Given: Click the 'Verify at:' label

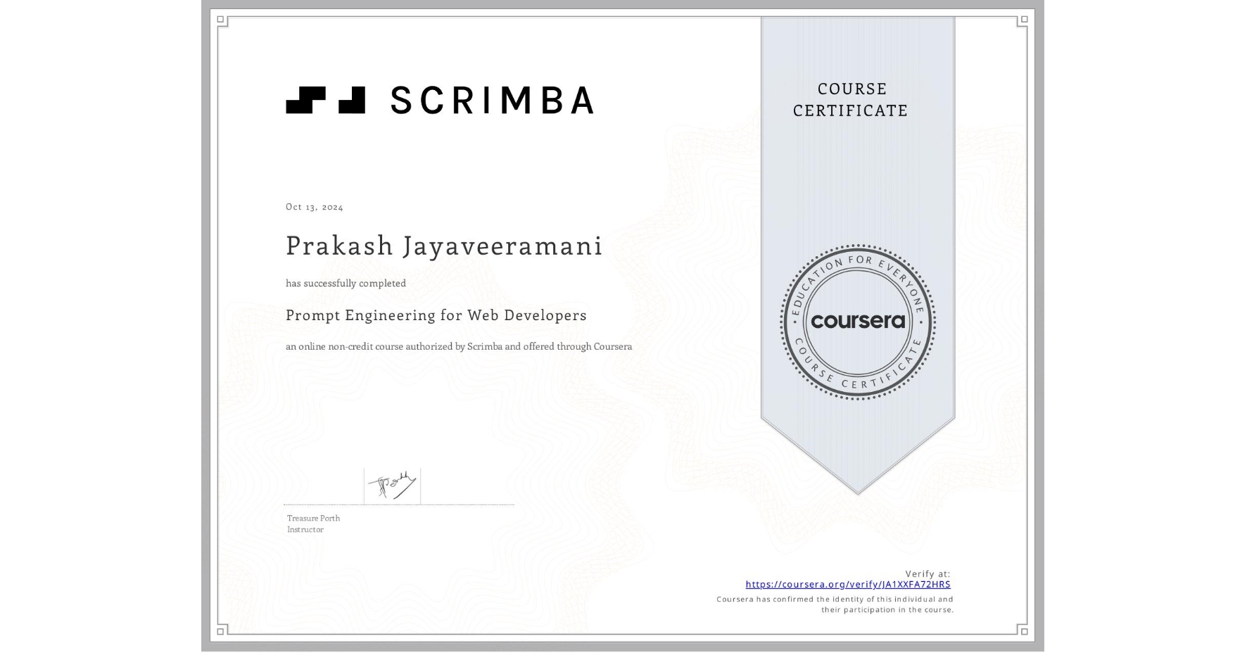Looking at the screenshot, I should click(x=926, y=573).
